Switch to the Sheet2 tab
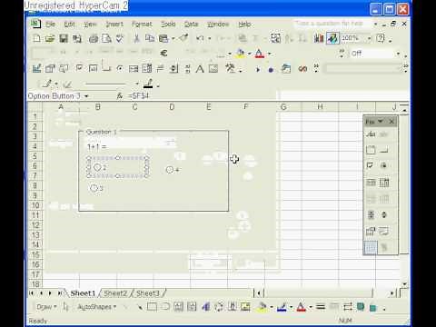The height and width of the screenshot is (327, 436). coord(115,293)
